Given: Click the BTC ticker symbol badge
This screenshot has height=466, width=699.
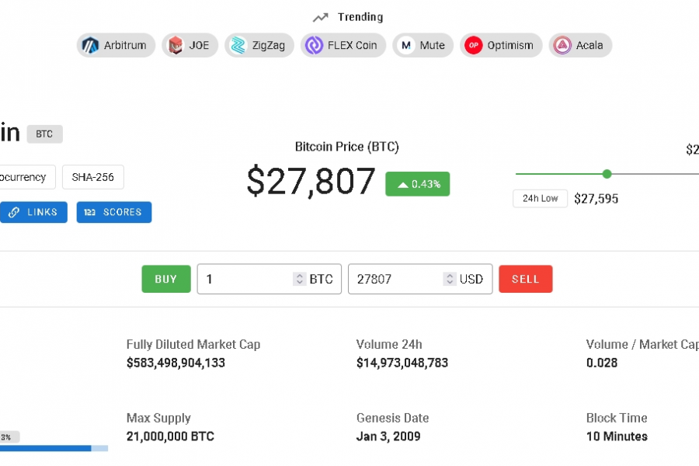Looking at the screenshot, I should (x=44, y=134).
